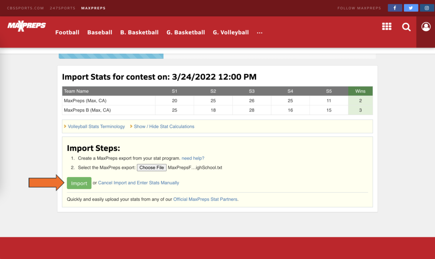Image resolution: width=435 pixels, height=259 pixels.
Task: Click MaxPreps B S4 score 16
Action: [x=290, y=110]
